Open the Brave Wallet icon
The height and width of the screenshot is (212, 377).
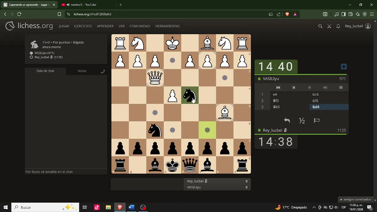click(x=350, y=14)
